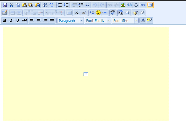Image resolution: width=186 pixels, height=136 pixels.
Task: Insert the time with the clock icon
Action: point(127,13)
